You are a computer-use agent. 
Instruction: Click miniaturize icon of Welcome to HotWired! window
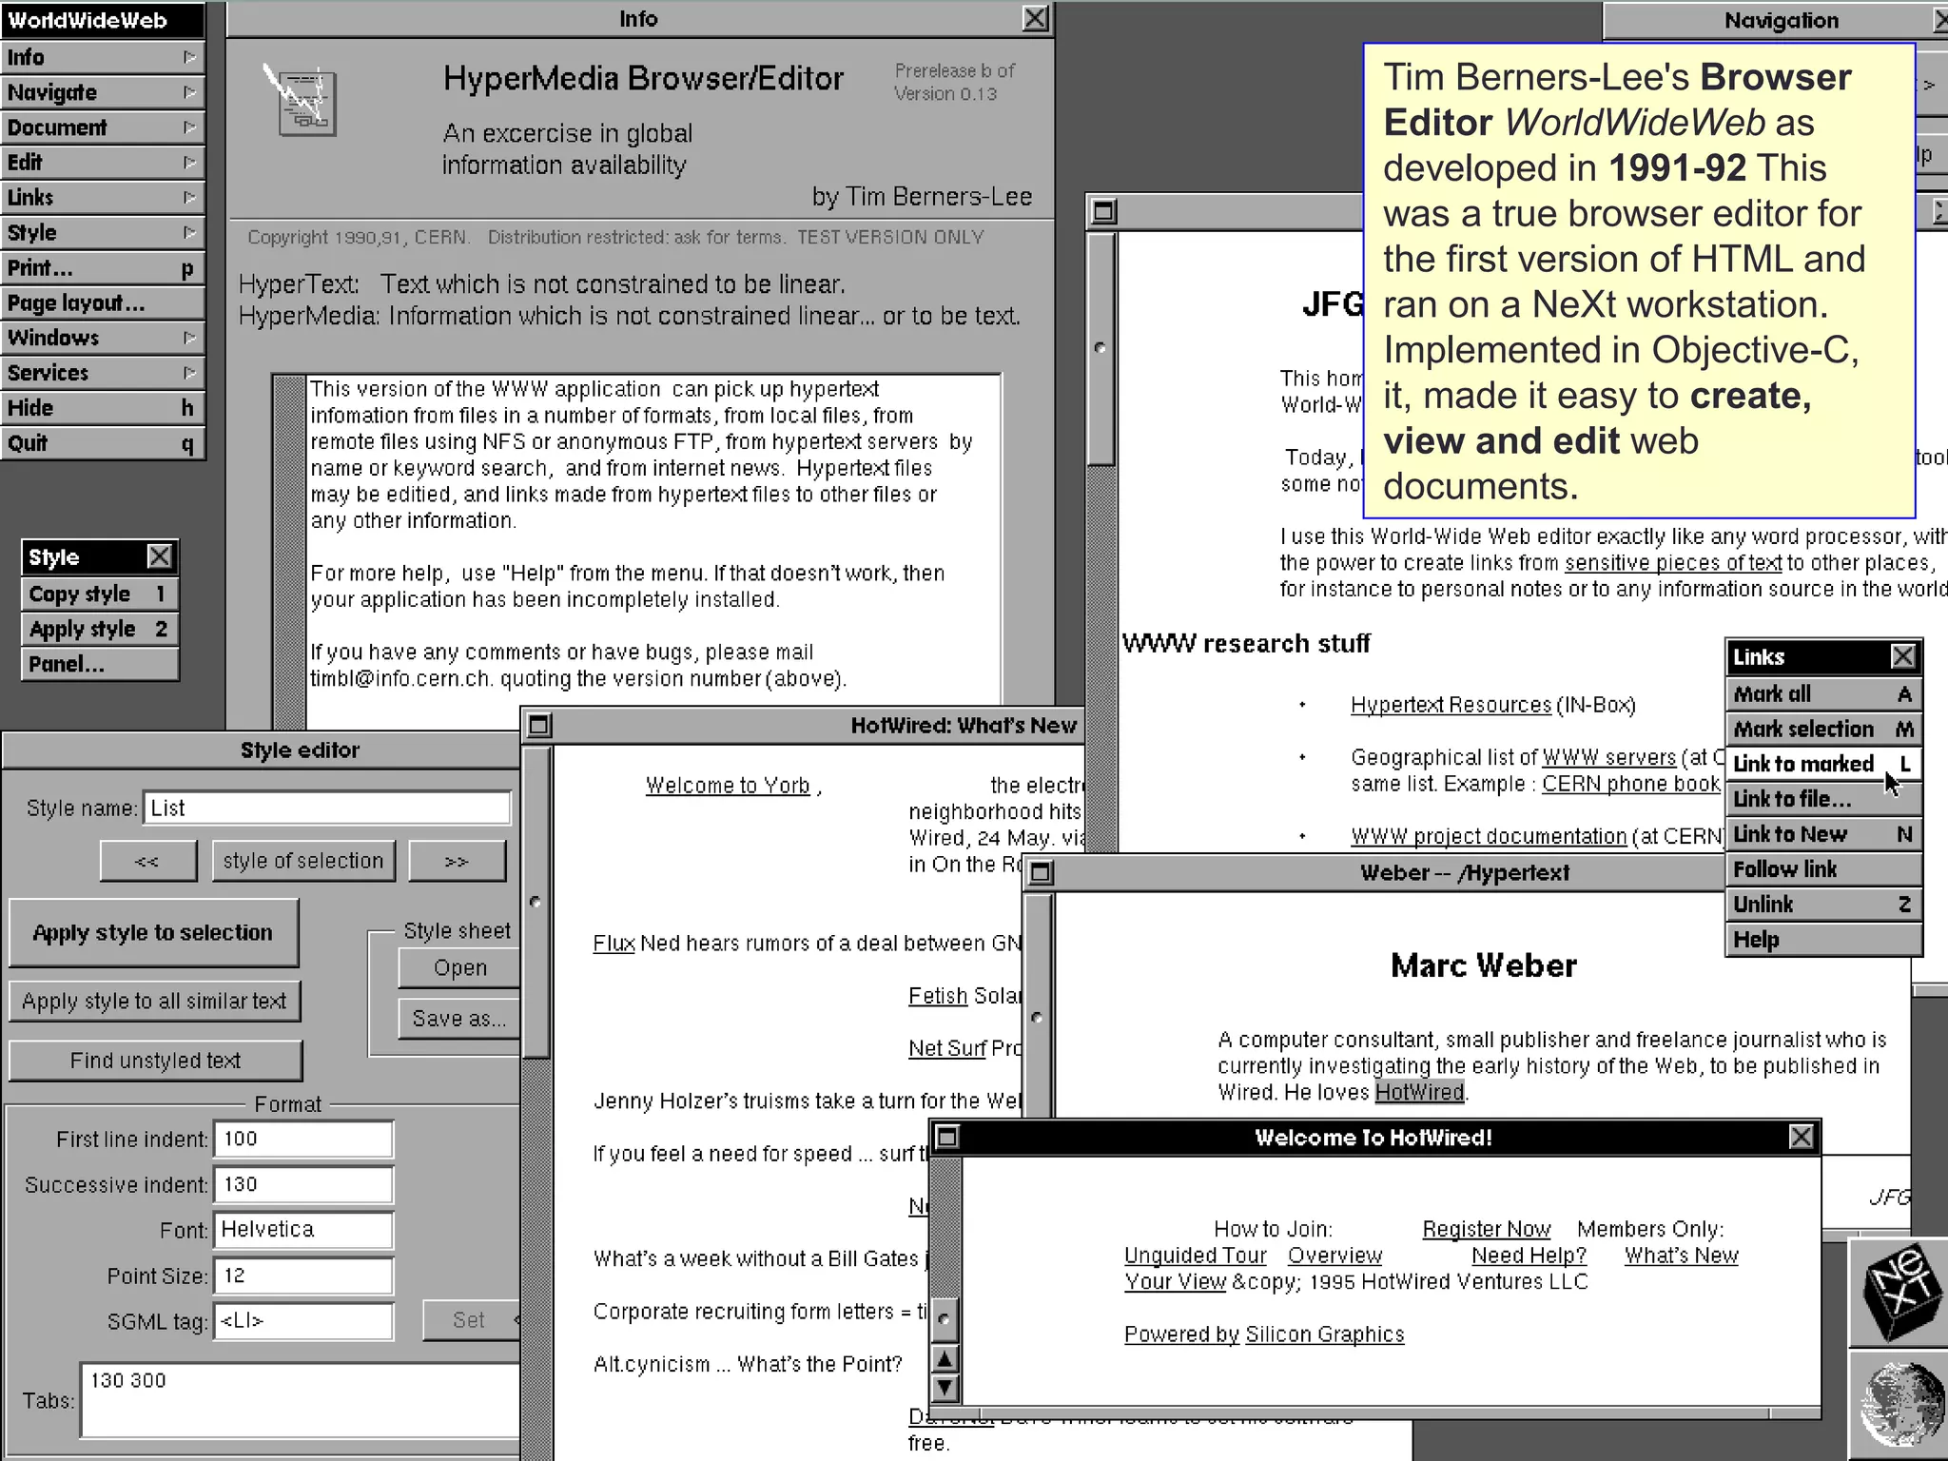tap(947, 1138)
